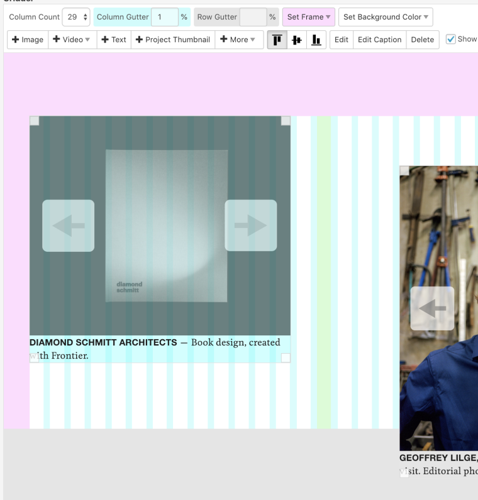Click left arrow on Diamond Schmitt carousel

(x=68, y=226)
